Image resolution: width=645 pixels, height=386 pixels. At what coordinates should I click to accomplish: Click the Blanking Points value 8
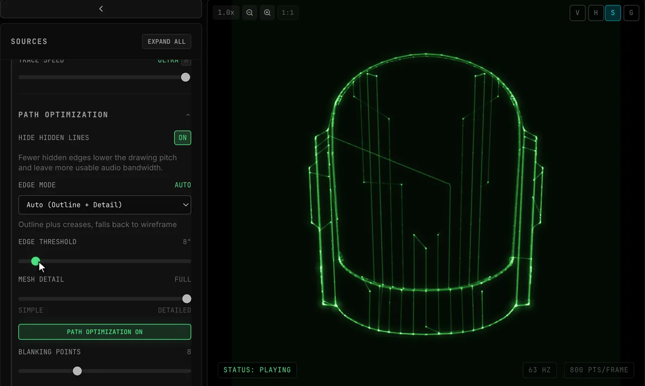coord(189,352)
